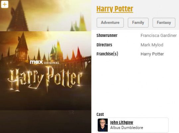
Task: Click the Max Original logo on poster
Action: point(45,62)
